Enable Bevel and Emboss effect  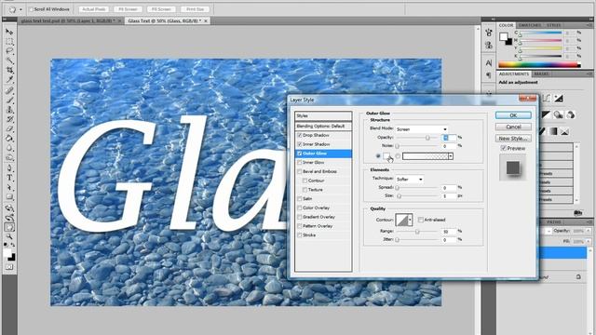[300, 171]
